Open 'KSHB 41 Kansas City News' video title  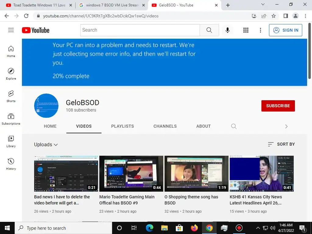click(x=256, y=200)
